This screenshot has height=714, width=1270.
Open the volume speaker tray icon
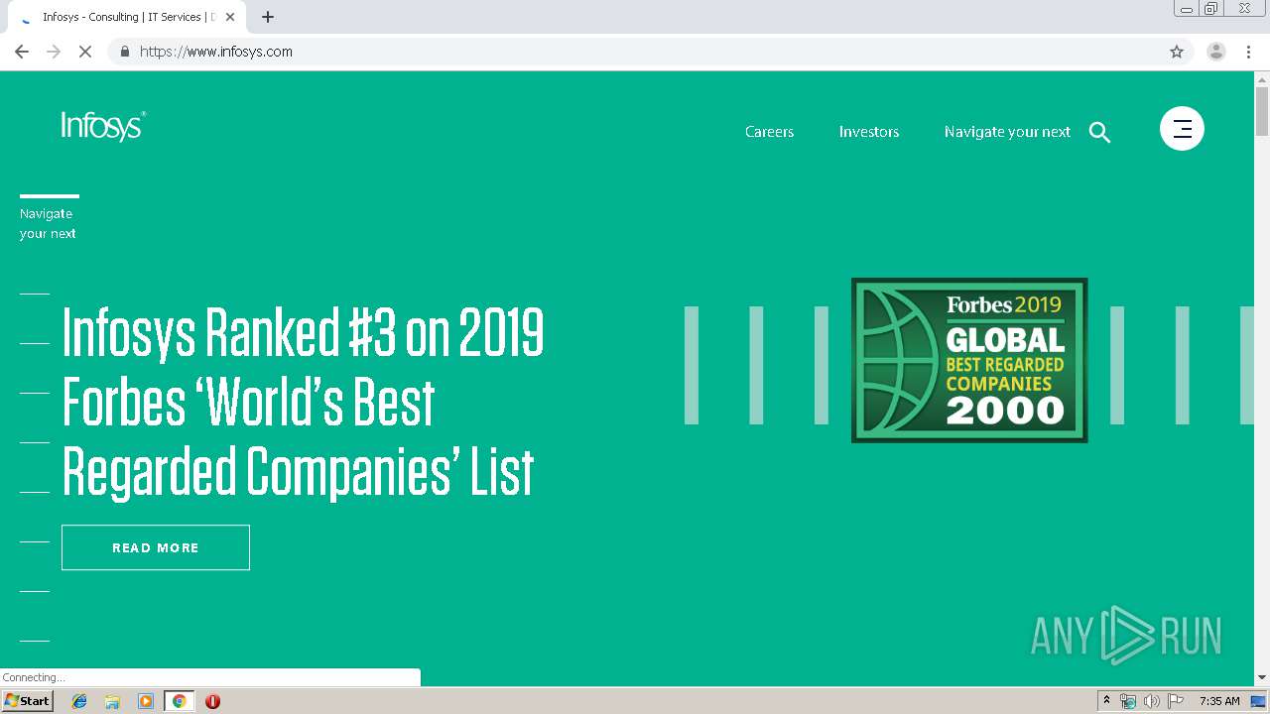1151,701
